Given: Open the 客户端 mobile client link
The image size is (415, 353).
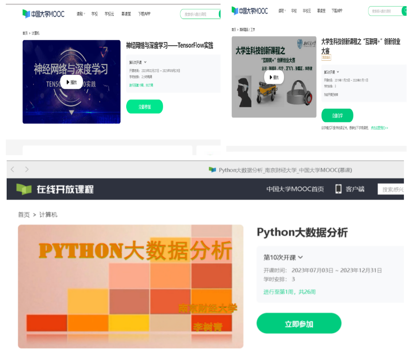Looking at the screenshot, I should coord(350,189).
